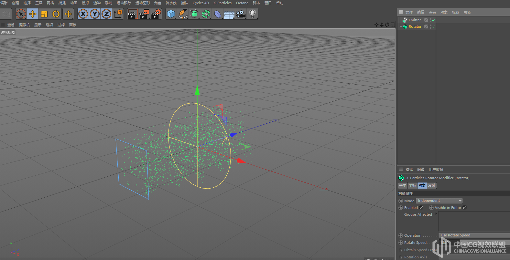Switch to 对象 tab in attributes
The image size is (510, 260).
(x=422, y=185)
